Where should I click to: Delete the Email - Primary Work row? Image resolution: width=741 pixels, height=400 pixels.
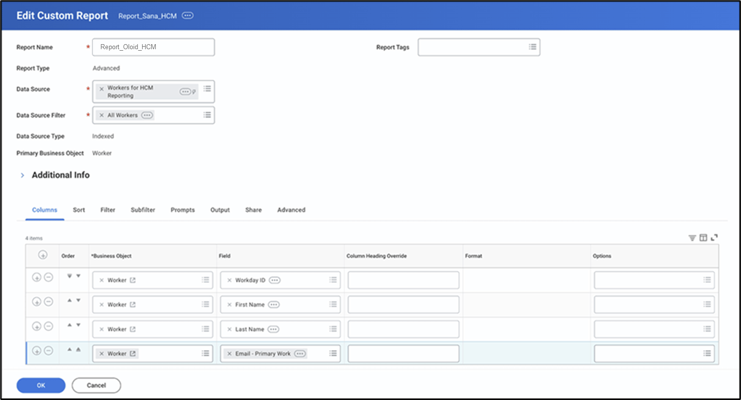[48, 351]
